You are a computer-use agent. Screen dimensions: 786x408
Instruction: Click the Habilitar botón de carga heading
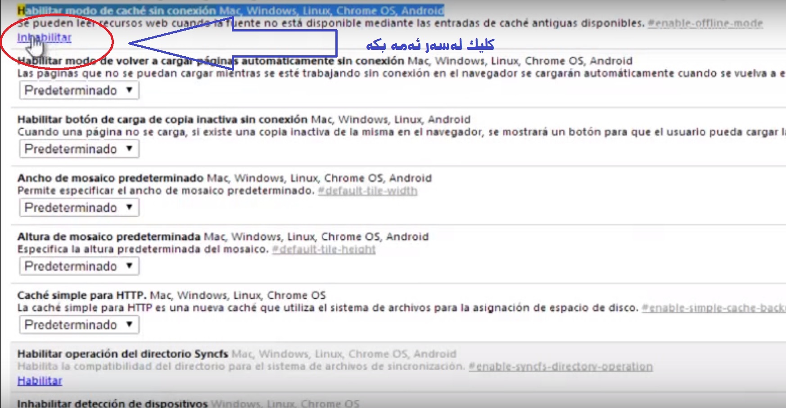(162, 120)
